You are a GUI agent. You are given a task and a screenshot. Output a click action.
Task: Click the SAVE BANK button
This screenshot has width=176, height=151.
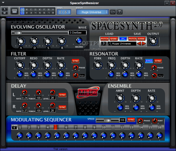(141, 39)
